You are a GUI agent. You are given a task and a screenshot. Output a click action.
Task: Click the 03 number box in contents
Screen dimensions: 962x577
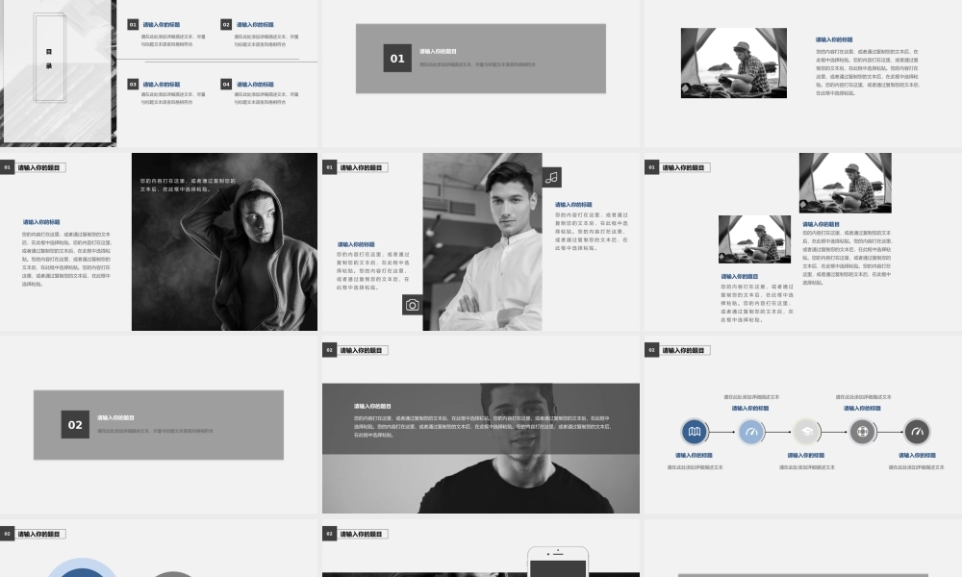pos(133,85)
